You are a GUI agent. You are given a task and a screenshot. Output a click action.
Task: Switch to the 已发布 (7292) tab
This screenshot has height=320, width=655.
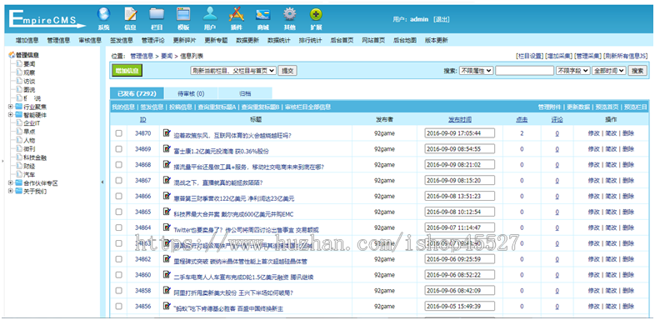pos(137,93)
